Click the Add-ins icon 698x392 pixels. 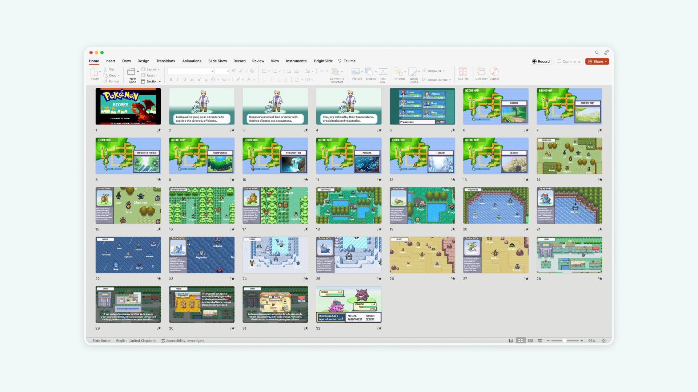point(463,72)
